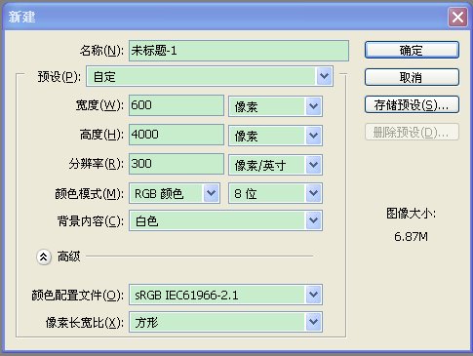Screen dimensions: 473x356
Task: Close the 新建 dialog window
Action: coord(457,17)
